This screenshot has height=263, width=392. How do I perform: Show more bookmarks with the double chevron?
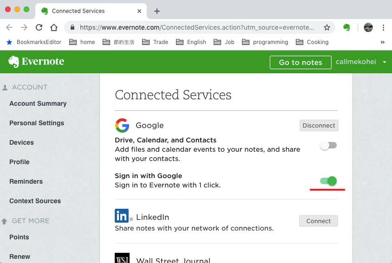pos(383,42)
